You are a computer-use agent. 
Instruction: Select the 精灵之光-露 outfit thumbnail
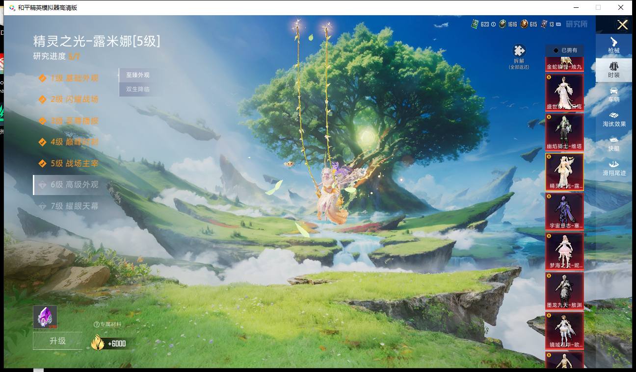click(x=564, y=172)
